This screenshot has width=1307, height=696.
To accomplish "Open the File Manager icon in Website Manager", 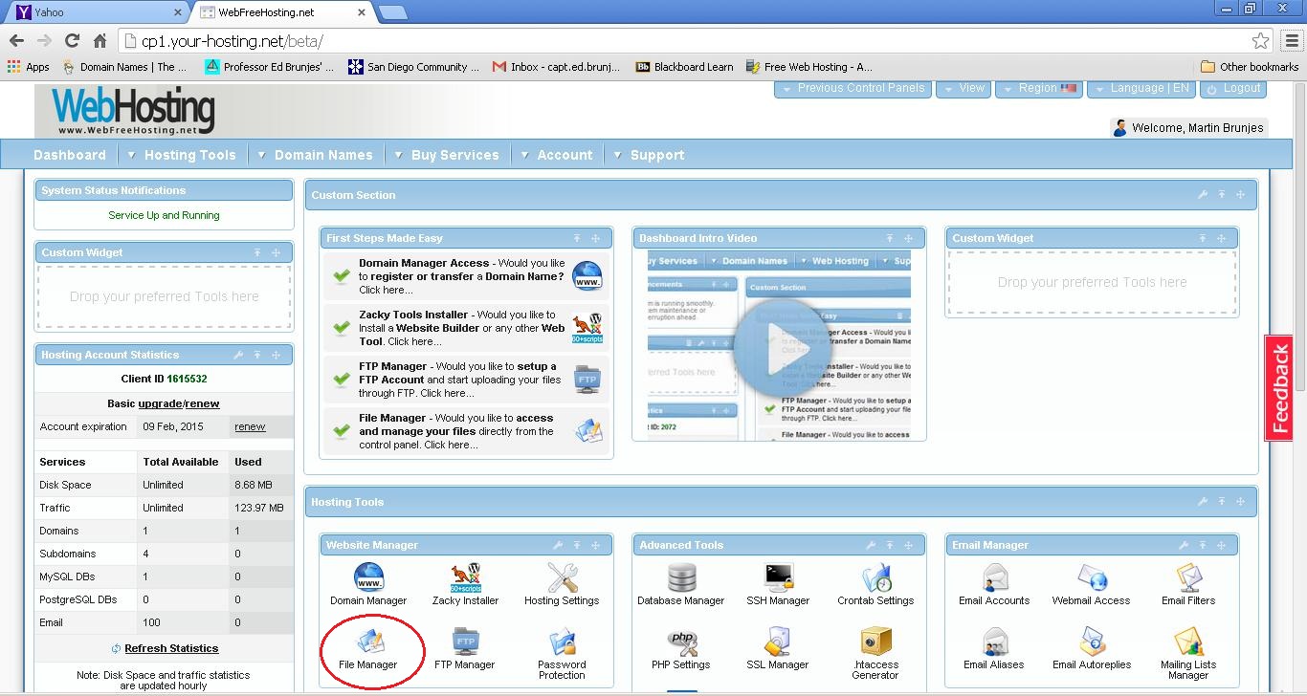I will coord(368,642).
